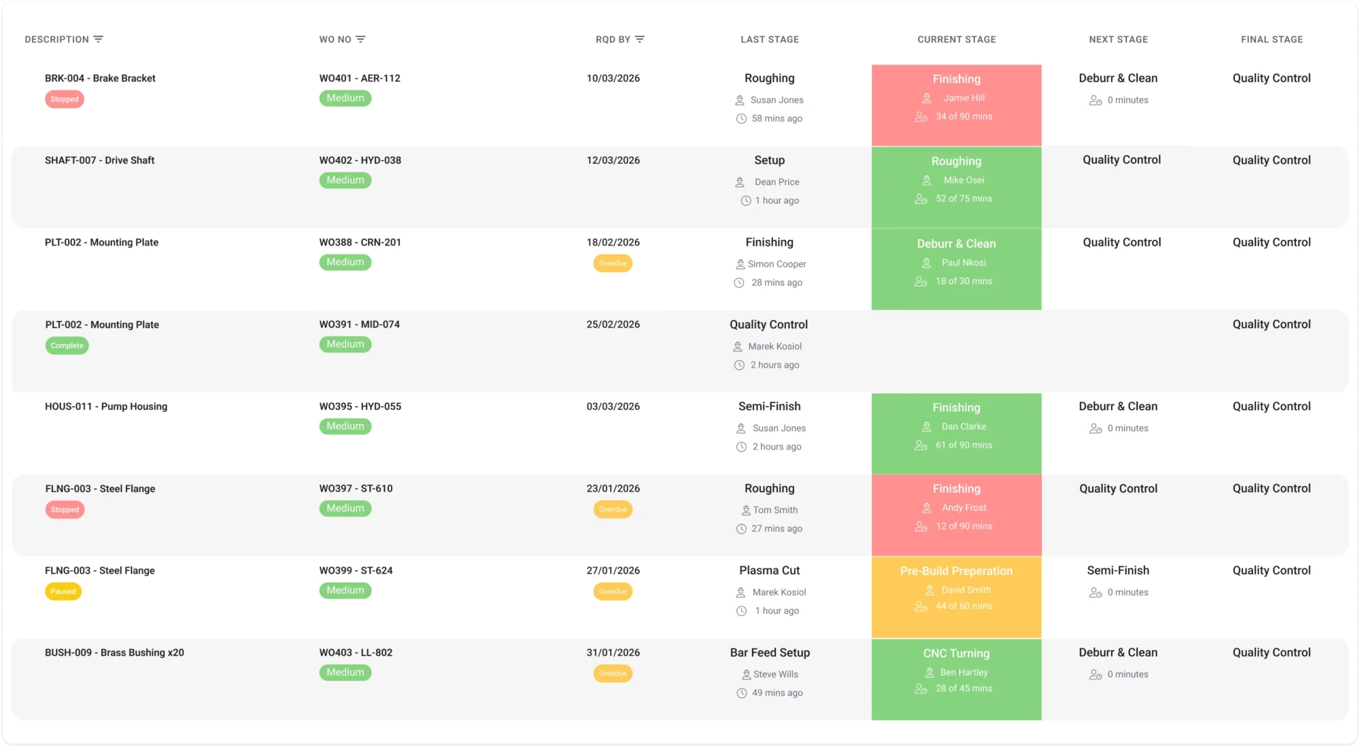This screenshot has width=1360, height=747.
Task: Click the Current Stage column header
Action: [956, 39]
